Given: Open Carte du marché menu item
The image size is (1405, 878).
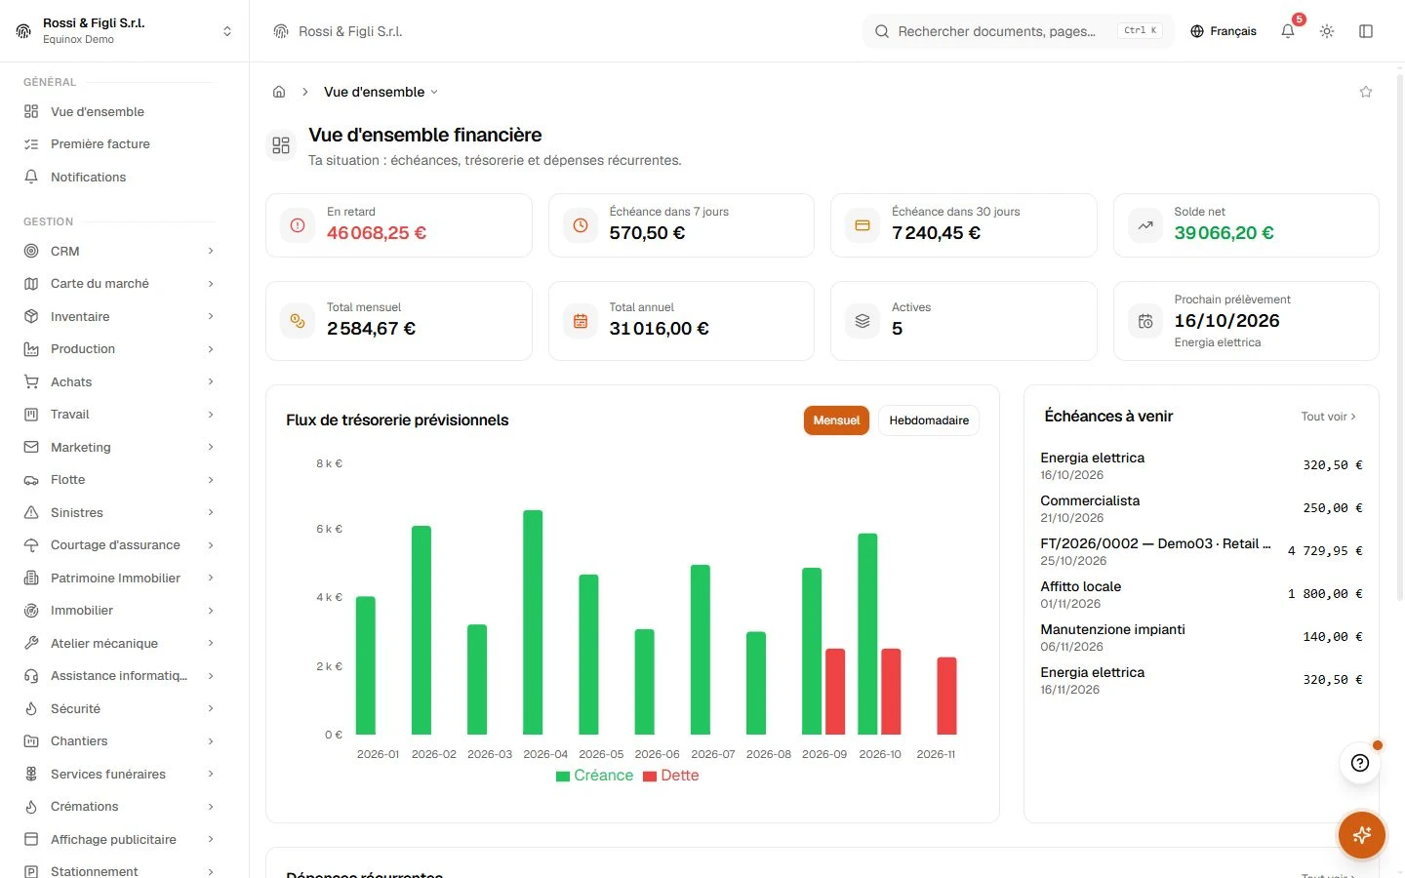Looking at the screenshot, I should (x=120, y=284).
